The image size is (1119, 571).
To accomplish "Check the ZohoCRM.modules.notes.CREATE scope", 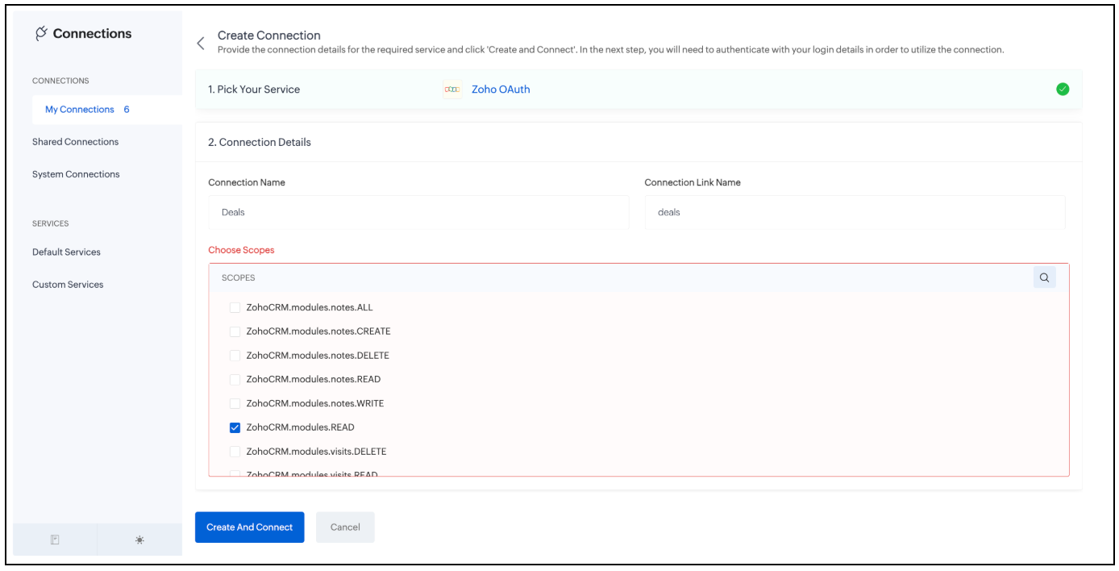I will [235, 331].
